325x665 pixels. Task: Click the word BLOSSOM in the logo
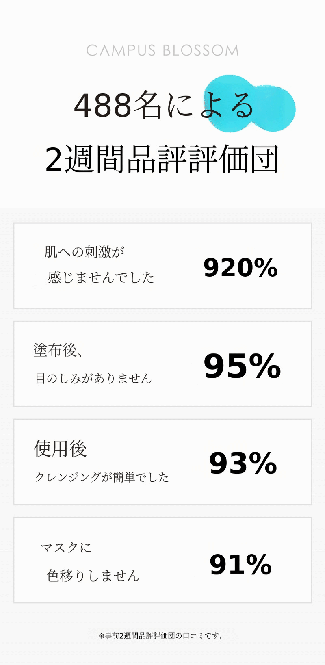click(200, 51)
